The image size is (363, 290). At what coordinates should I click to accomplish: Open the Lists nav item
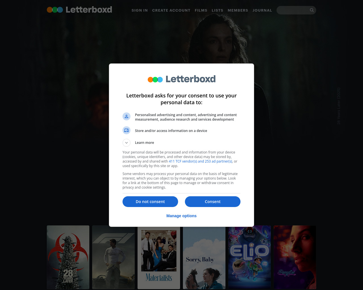[x=218, y=10]
